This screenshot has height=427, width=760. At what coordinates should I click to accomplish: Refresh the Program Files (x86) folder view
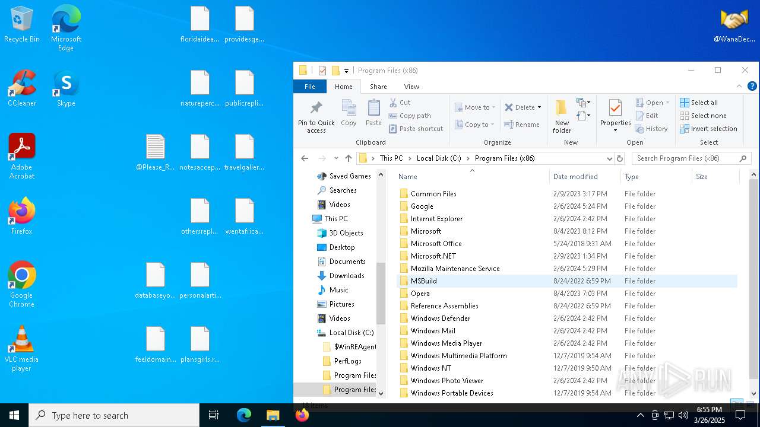pyautogui.click(x=620, y=158)
